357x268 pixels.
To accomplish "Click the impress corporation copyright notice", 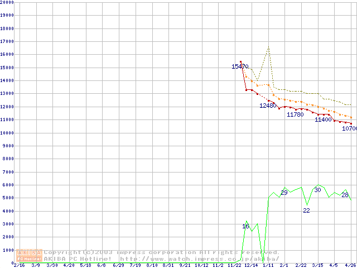I will (x=162, y=252).
